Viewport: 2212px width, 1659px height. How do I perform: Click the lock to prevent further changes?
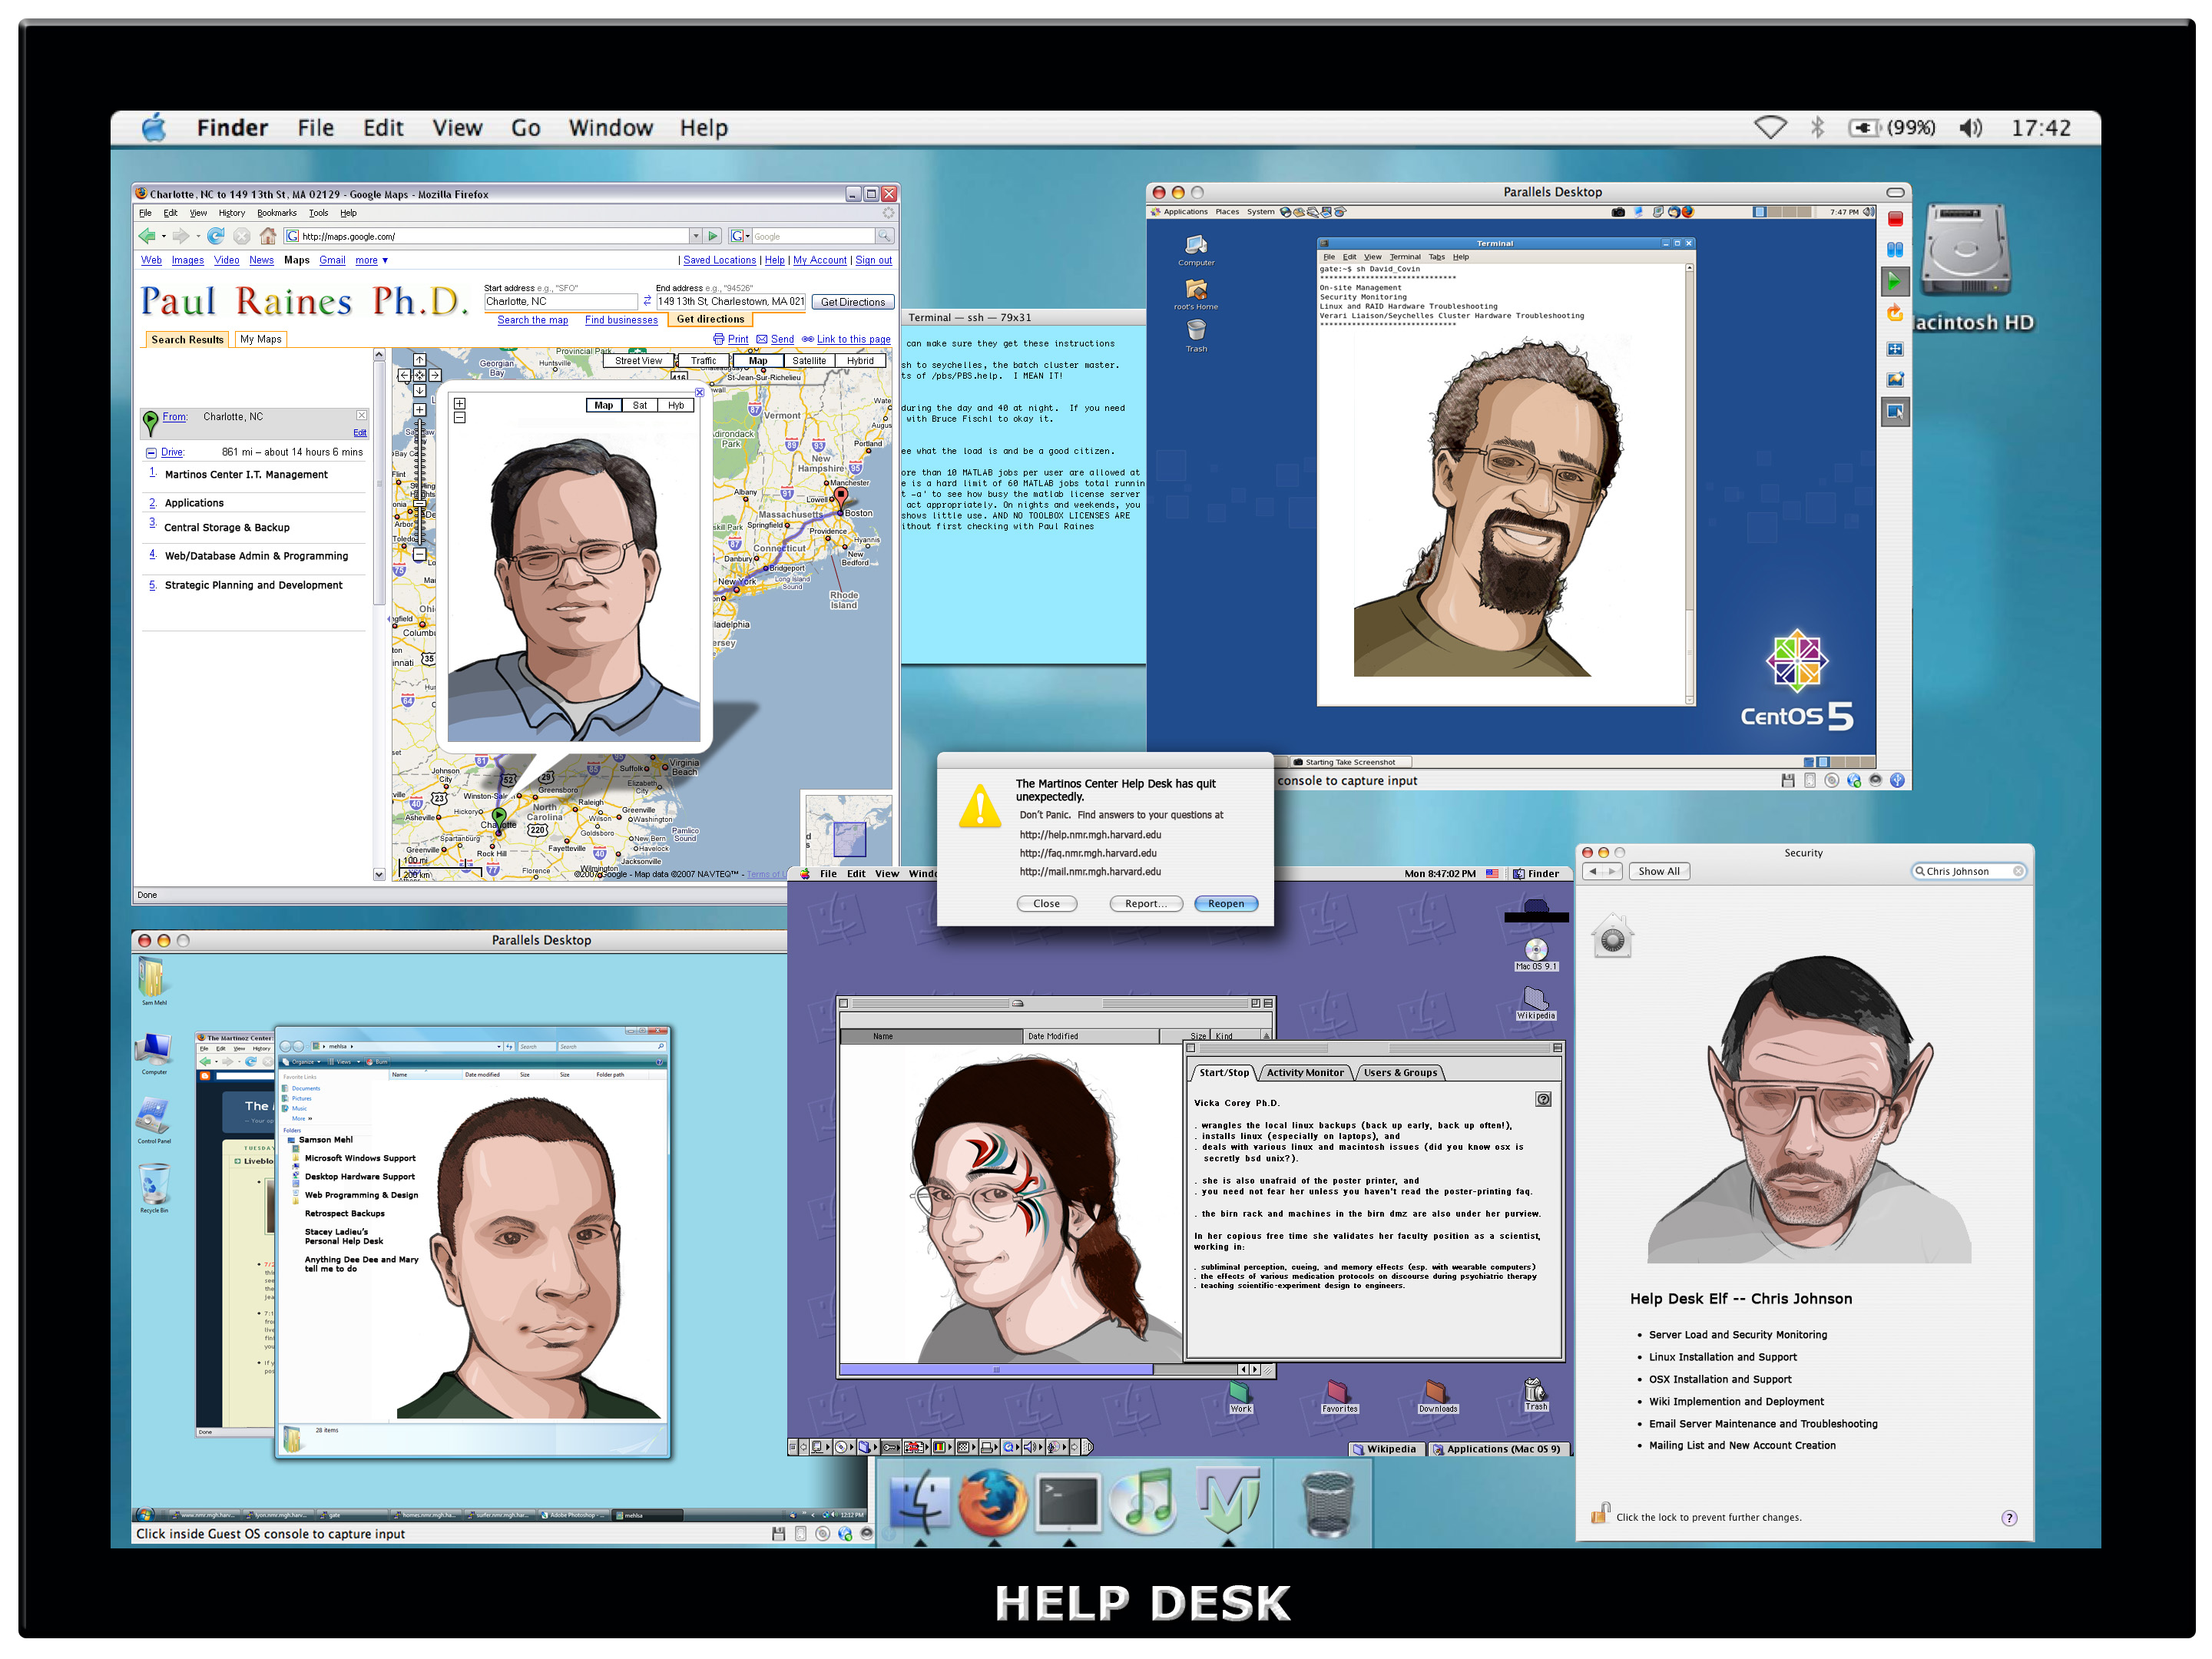tap(1600, 1514)
